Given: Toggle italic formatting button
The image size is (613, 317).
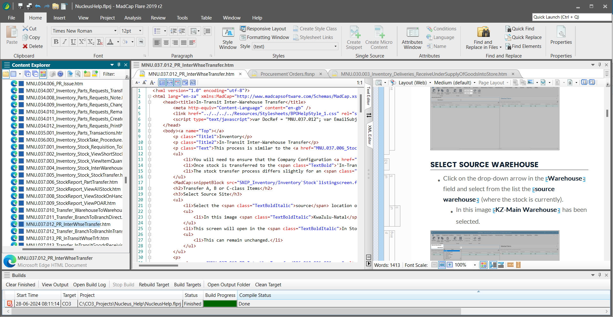Looking at the screenshot, I should click(65, 42).
